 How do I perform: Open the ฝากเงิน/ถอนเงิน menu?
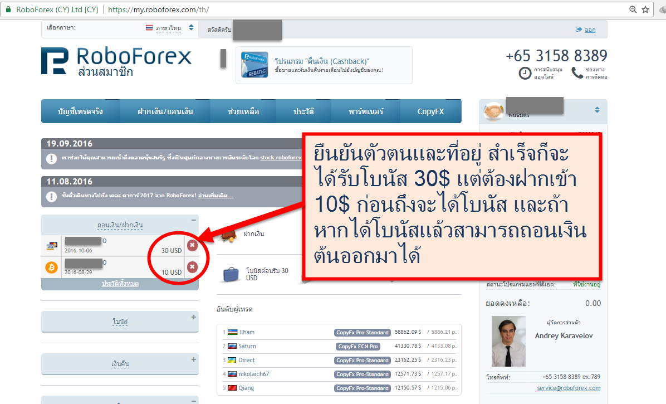click(x=165, y=111)
